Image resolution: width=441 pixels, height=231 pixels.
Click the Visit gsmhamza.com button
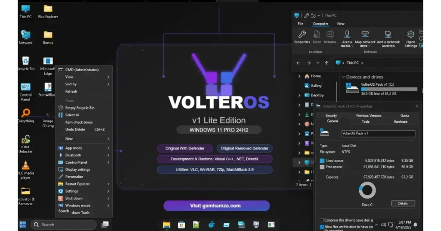click(217, 206)
